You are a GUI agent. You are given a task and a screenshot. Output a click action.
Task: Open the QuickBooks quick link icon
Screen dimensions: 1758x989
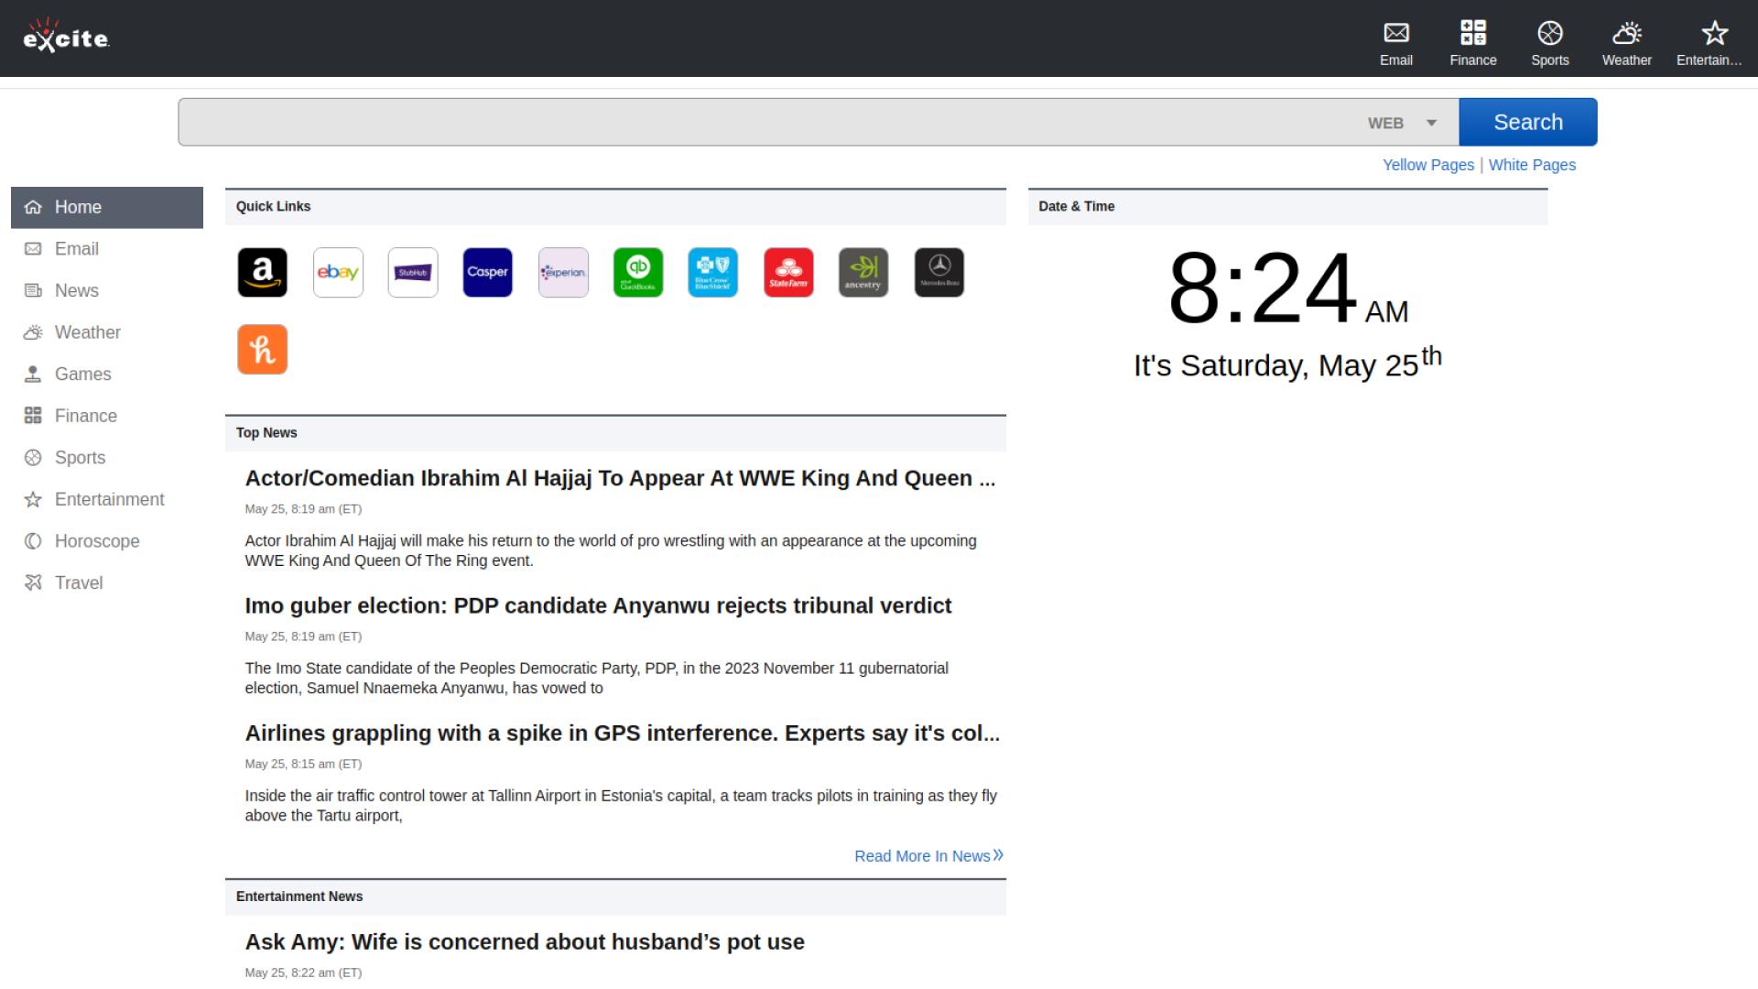point(638,272)
